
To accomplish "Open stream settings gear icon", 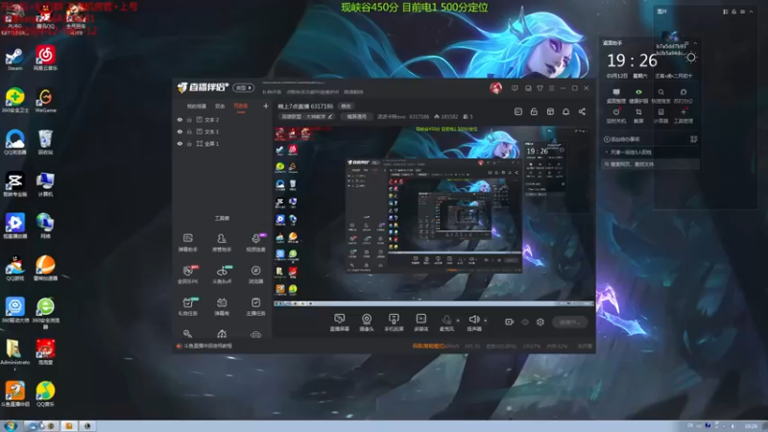I will tap(540, 322).
